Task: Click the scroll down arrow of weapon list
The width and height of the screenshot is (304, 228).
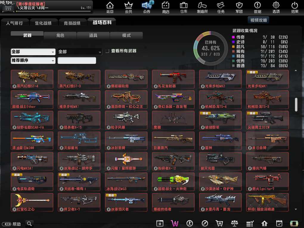Action: coord(296,209)
